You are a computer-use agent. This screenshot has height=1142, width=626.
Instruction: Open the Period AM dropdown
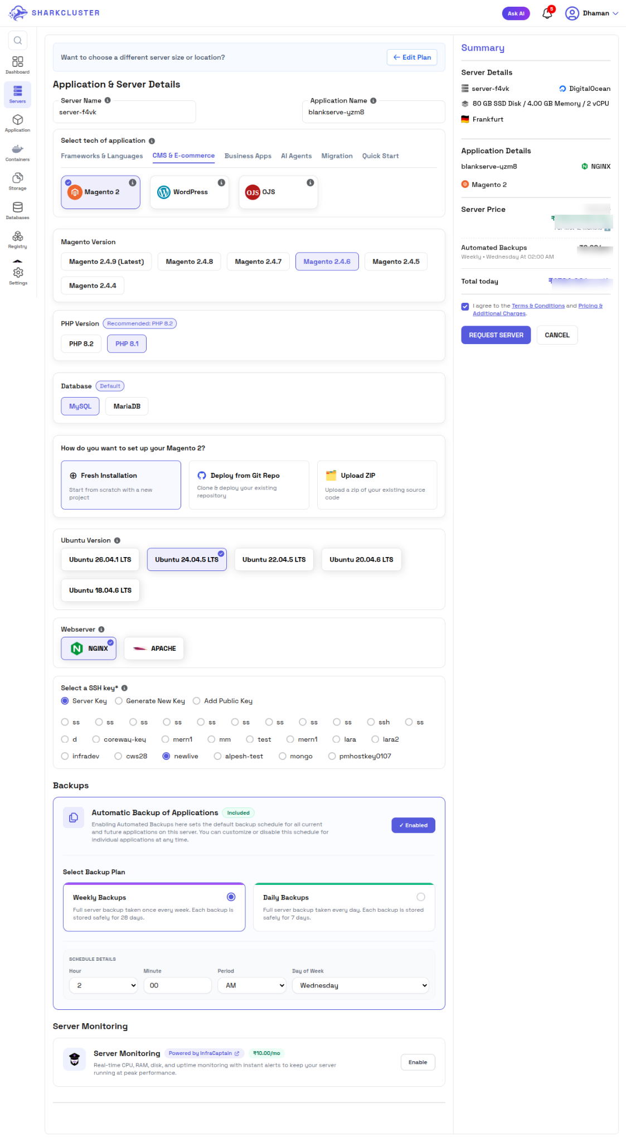tap(253, 985)
